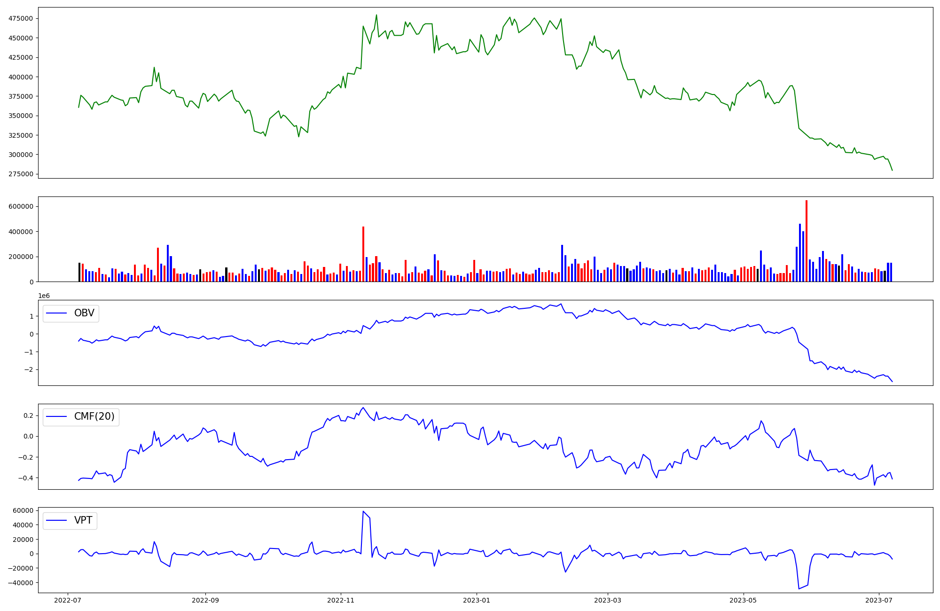Image resolution: width=940 pixels, height=611 pixels.
Task: Click the 600000 volume axis tick label
Action: 21,206
